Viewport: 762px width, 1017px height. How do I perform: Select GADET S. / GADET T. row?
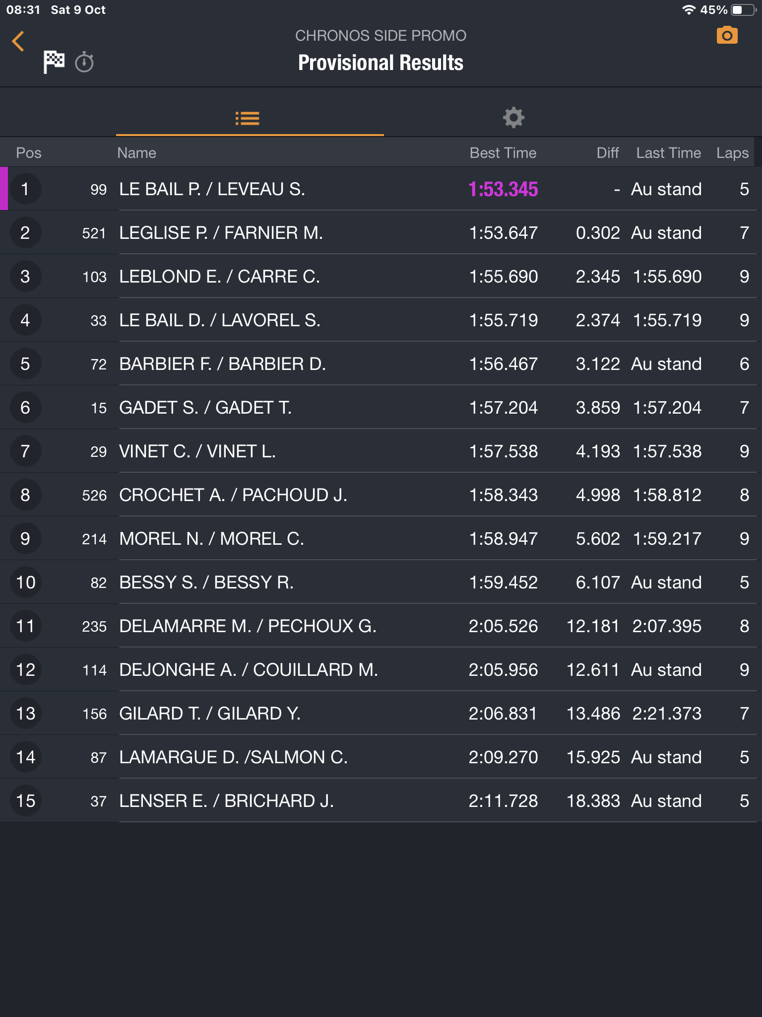205,408
